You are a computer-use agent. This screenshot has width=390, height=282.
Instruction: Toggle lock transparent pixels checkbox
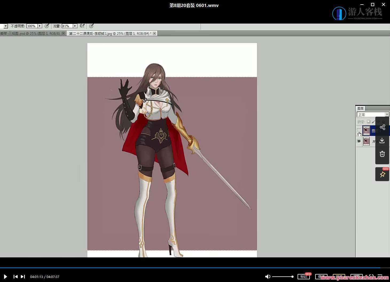pos(368,122)
